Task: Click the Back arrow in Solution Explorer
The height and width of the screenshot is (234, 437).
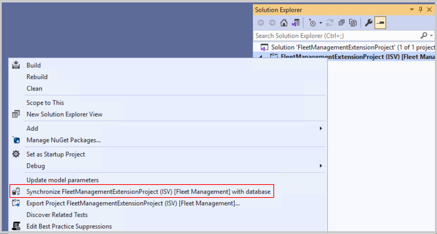Action: (261, 23)
